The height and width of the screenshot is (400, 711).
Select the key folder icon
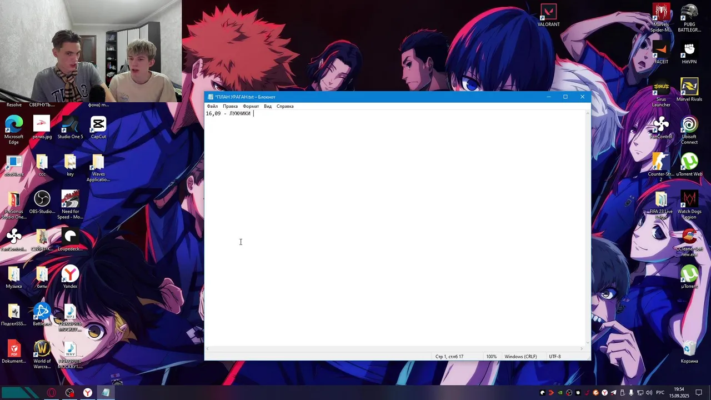70,165
